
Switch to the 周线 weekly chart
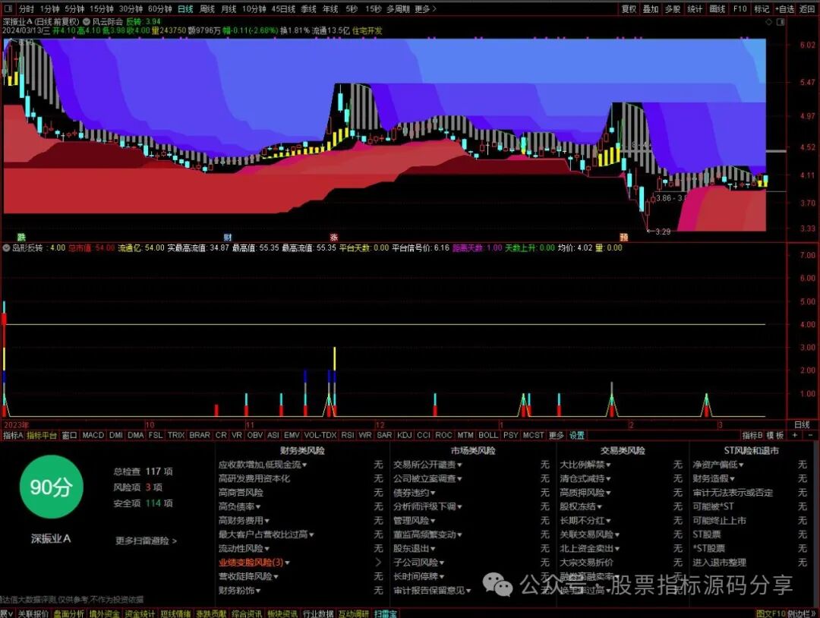pyautogui.click(x=207, y=9)
